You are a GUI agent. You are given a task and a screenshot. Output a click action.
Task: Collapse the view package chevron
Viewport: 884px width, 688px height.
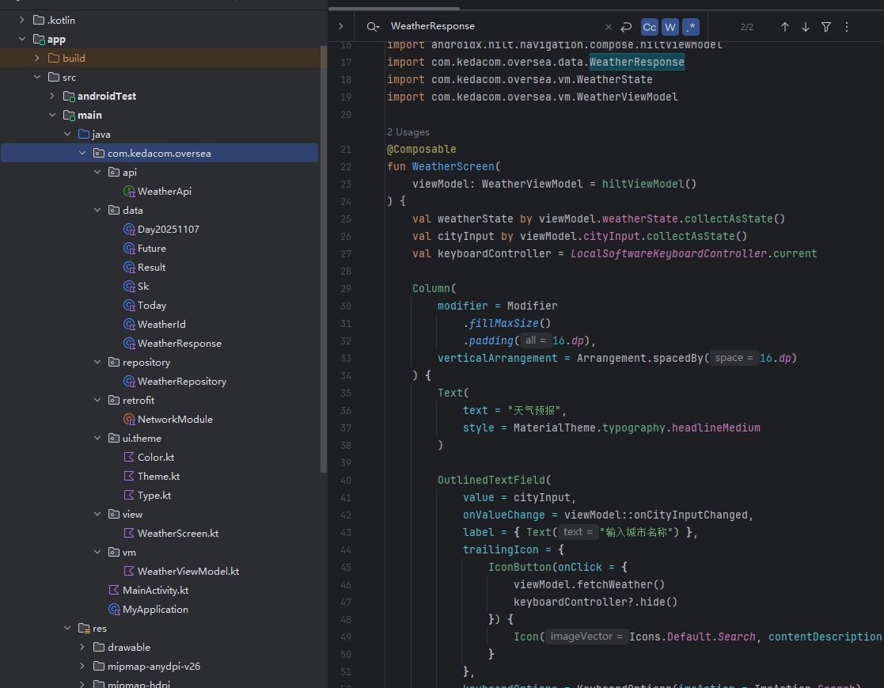97,514
